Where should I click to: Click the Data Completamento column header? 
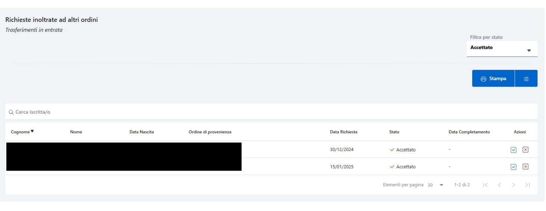[469, 132]
